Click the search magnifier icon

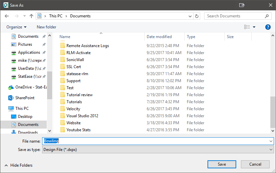click(267, 16)
